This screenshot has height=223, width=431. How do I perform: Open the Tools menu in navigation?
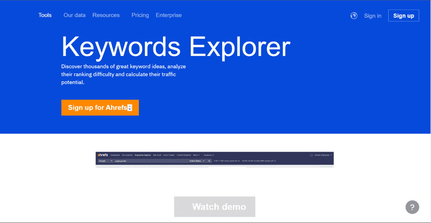[x=45, y=15]
